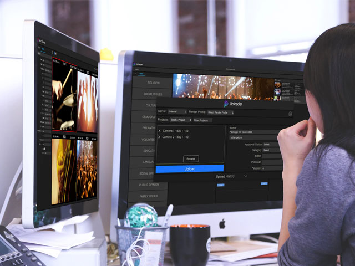Click the Filter Projects input field
The height and width of the screenshot is (266, 355).
click(x=202, y=121)
